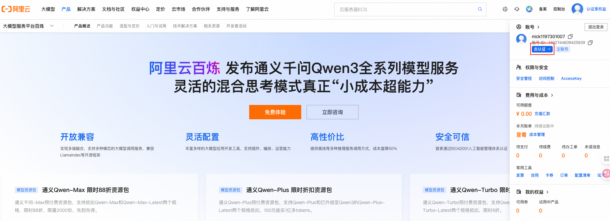
Task: Copy username nick1197301007 with copy icon
Action: 570,37
